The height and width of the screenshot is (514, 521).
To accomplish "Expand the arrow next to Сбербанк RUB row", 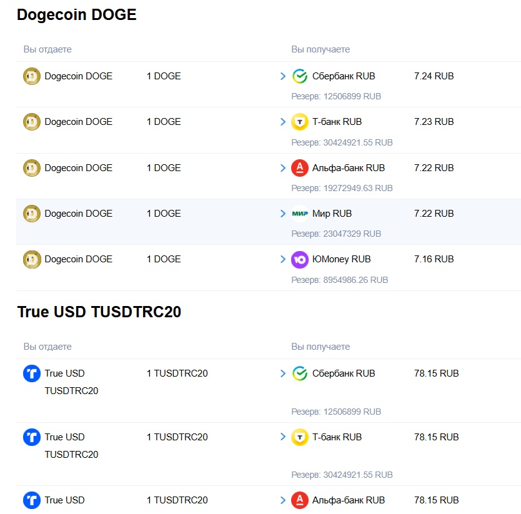I will pyautogui.click(x=283, y=76).
